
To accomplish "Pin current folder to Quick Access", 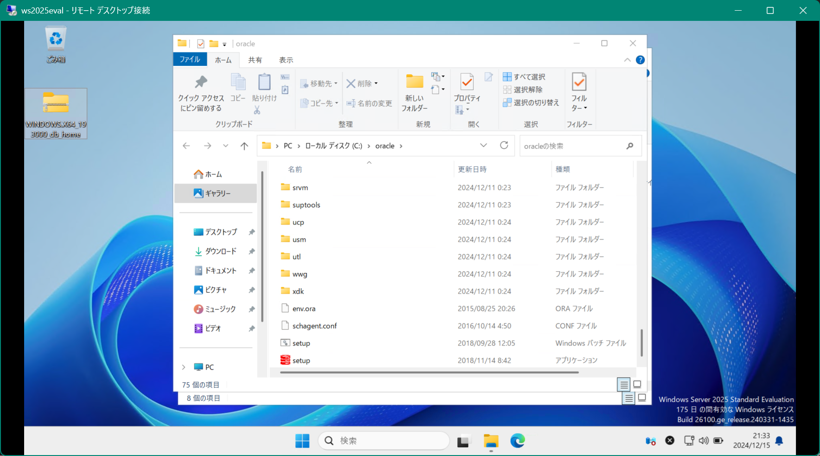I will (201, 91).
